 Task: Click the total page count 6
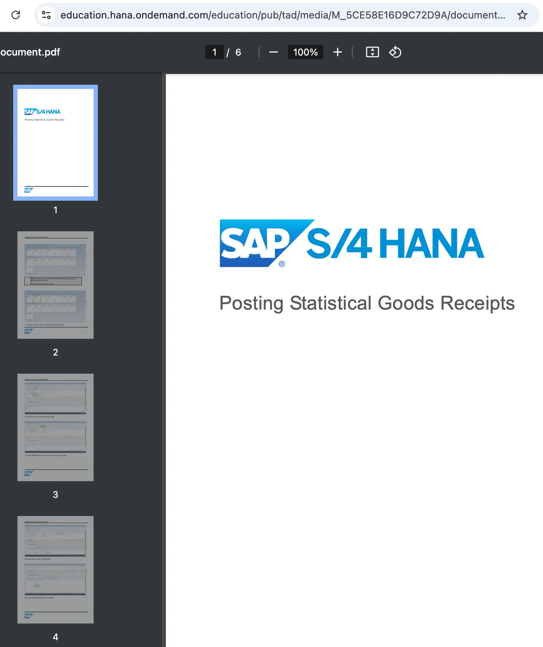[x=238, y=52]
